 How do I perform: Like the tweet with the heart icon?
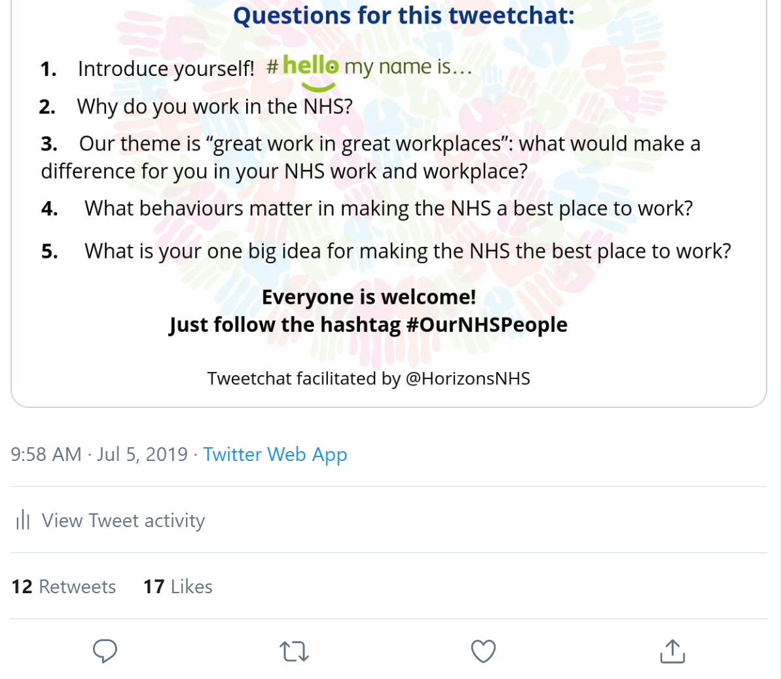click(x=483, y=651)
